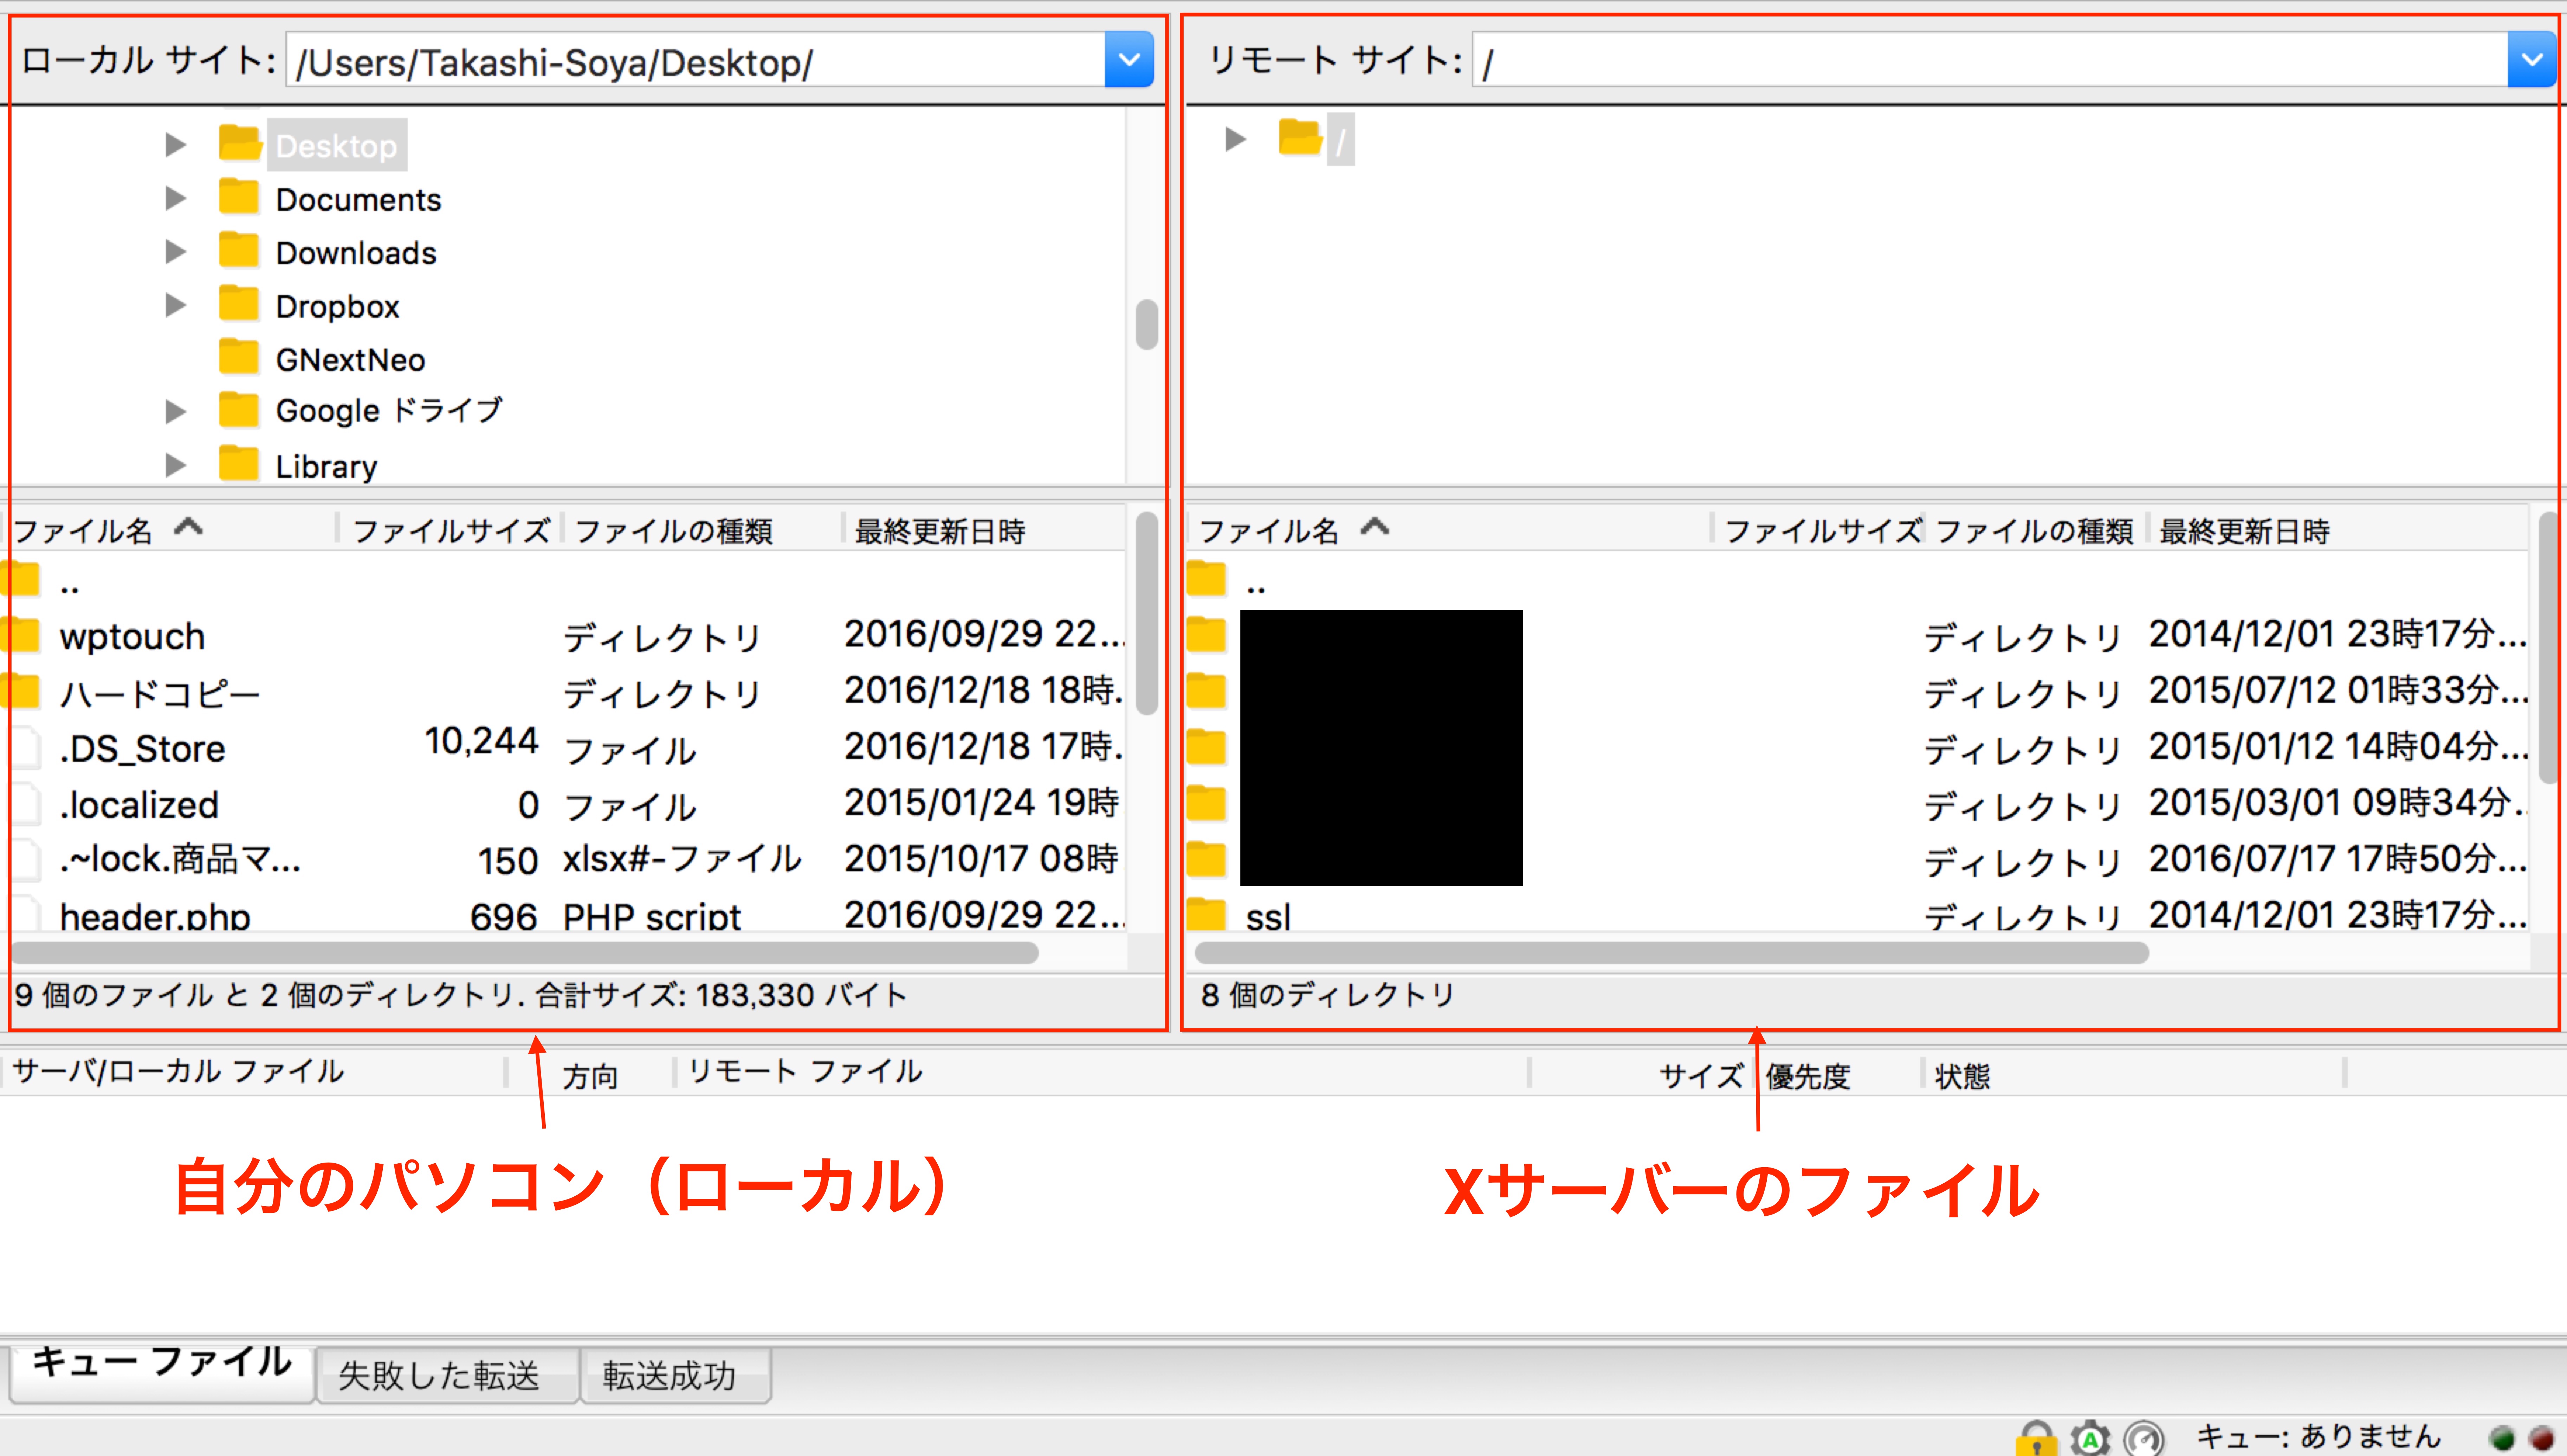Image resolution: width=2567 pixels, height=1456 pixels.
Task: Click the red activity indicator light
Action: tap(2541, 1438)
